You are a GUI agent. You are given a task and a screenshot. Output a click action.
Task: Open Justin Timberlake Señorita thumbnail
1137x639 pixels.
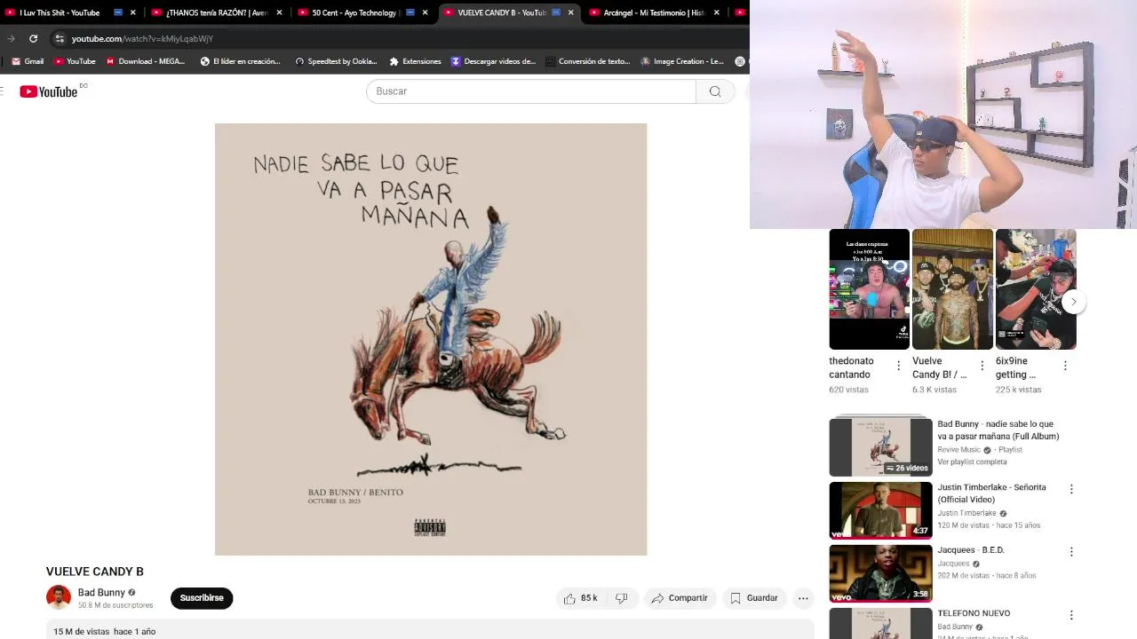(x=880, y=510)
